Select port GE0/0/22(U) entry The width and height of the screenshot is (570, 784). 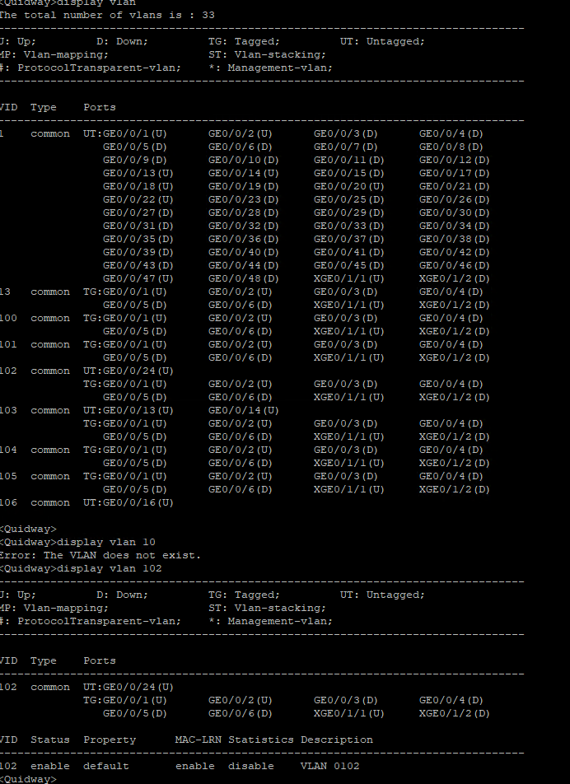point(138,199)
